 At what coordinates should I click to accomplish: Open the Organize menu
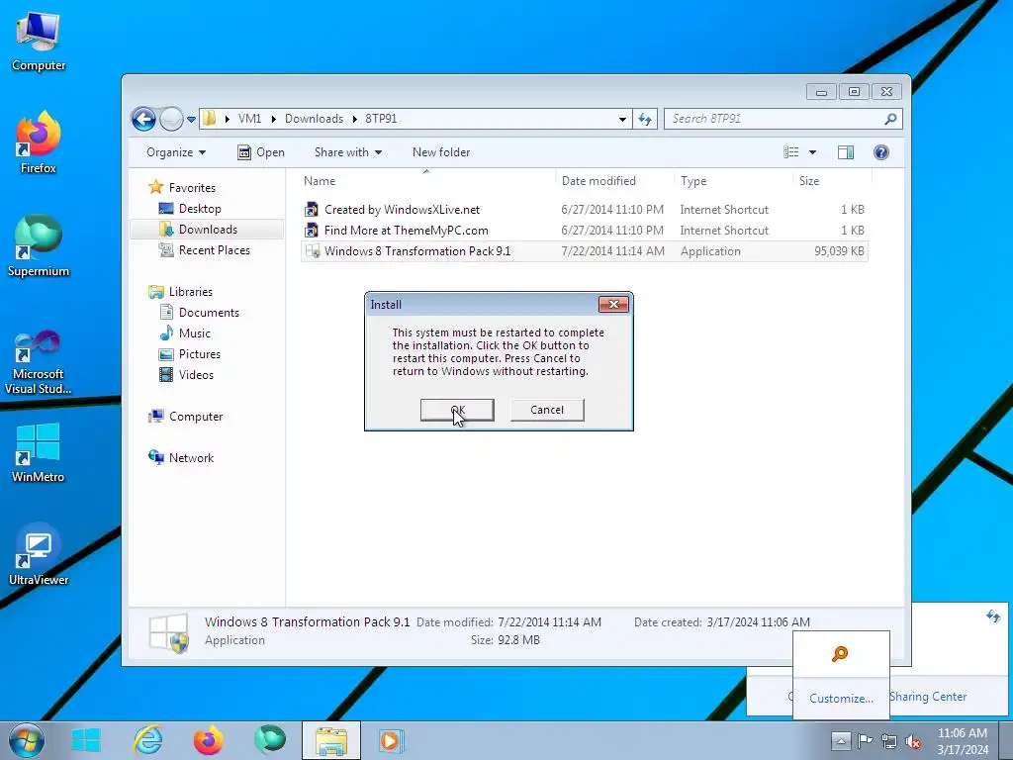(x=176, y=152)
